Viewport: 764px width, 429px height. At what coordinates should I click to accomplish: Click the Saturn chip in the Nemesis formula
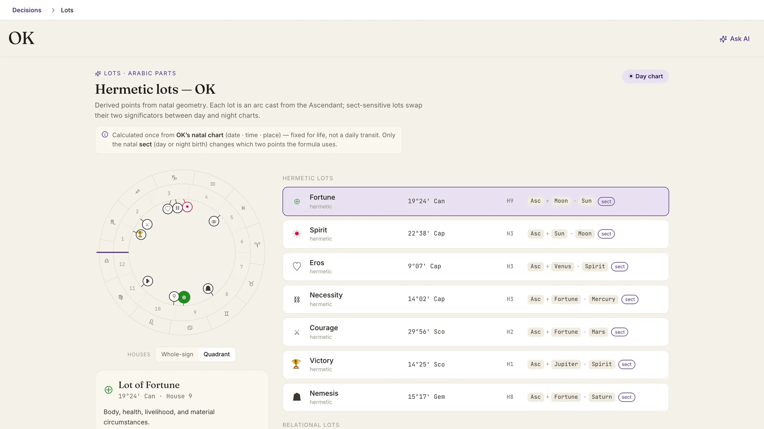[x=602, y=397]
